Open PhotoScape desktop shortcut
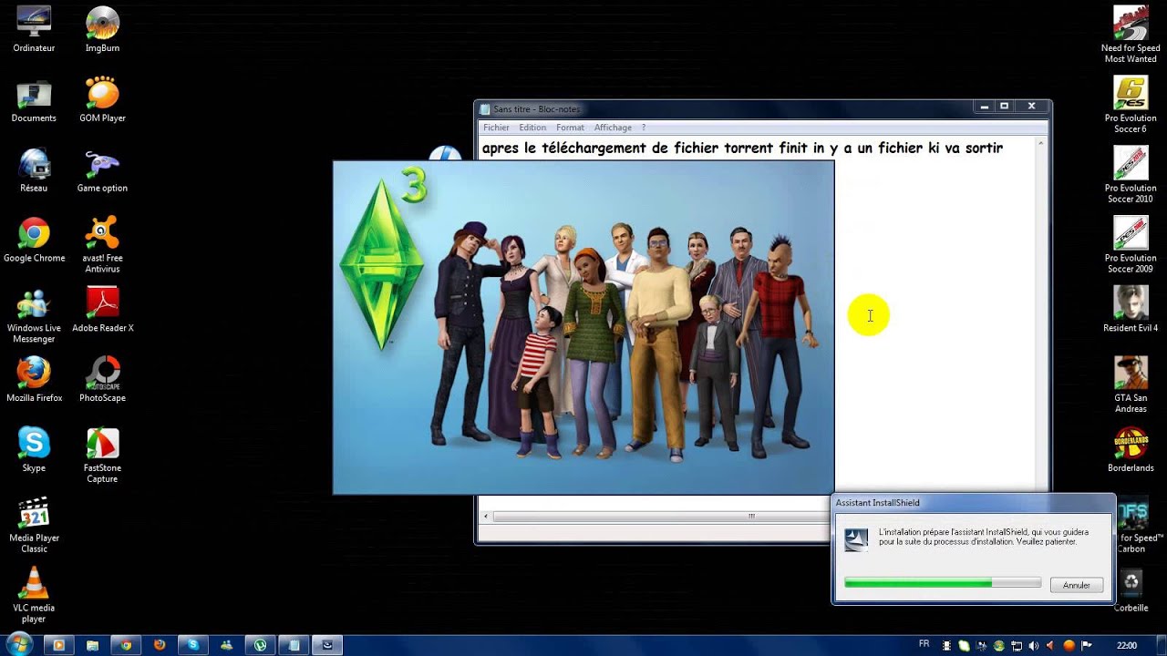The image size is (1167, 656). click(x=102, y=380)
